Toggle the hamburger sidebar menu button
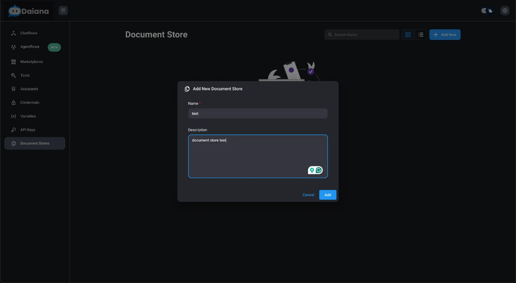Image resolution: width=516 pixels, height=283 pixels. point(63,10)
